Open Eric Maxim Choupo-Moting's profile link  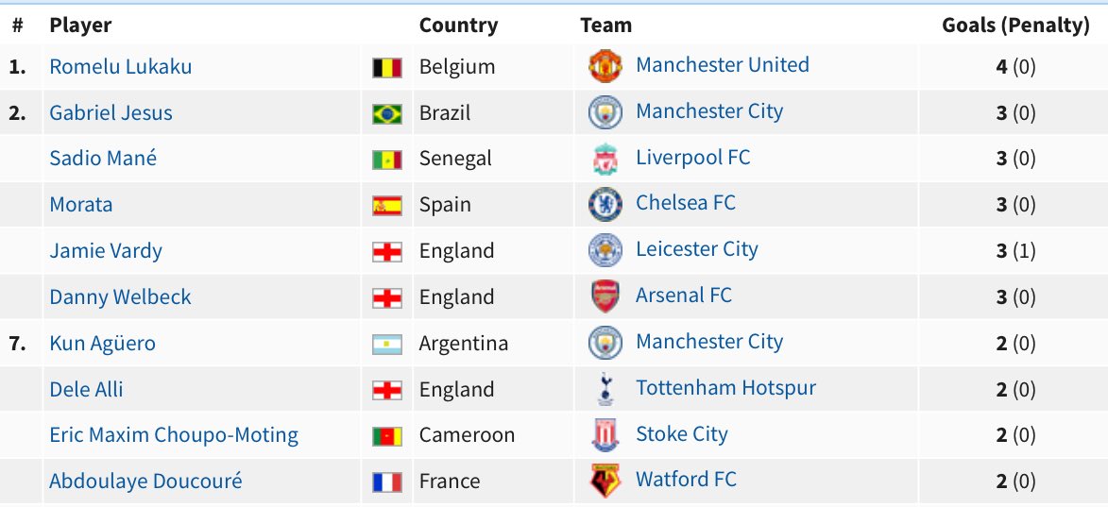click(174, 435)
